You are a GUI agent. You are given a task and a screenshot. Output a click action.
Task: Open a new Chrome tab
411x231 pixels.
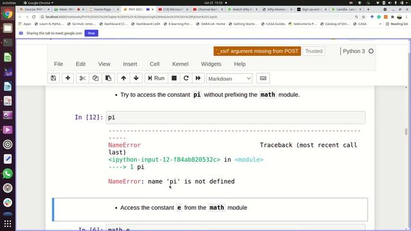(x=368, y=9)
